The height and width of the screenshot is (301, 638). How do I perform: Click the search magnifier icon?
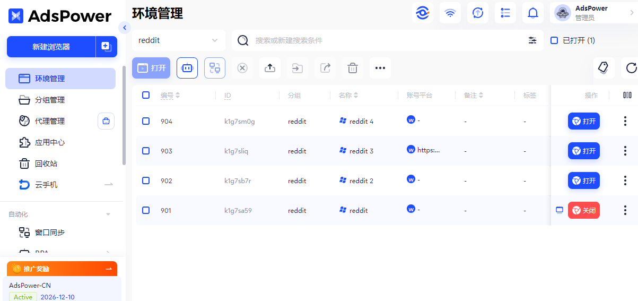point(243,40)
